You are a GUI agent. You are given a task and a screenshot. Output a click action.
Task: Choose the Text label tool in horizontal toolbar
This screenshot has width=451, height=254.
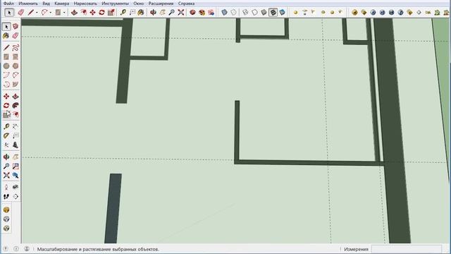[132, 13]
